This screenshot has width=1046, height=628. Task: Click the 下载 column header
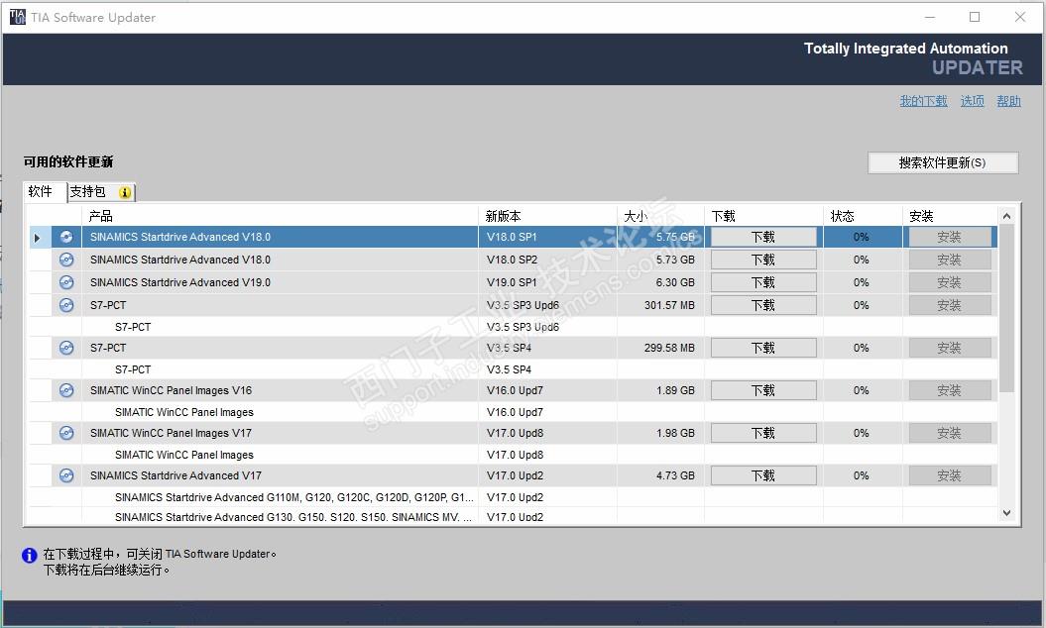coord(763,216)
